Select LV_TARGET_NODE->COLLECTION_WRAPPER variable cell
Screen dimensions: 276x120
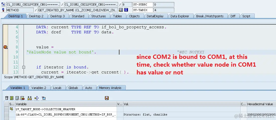[66, 109]
